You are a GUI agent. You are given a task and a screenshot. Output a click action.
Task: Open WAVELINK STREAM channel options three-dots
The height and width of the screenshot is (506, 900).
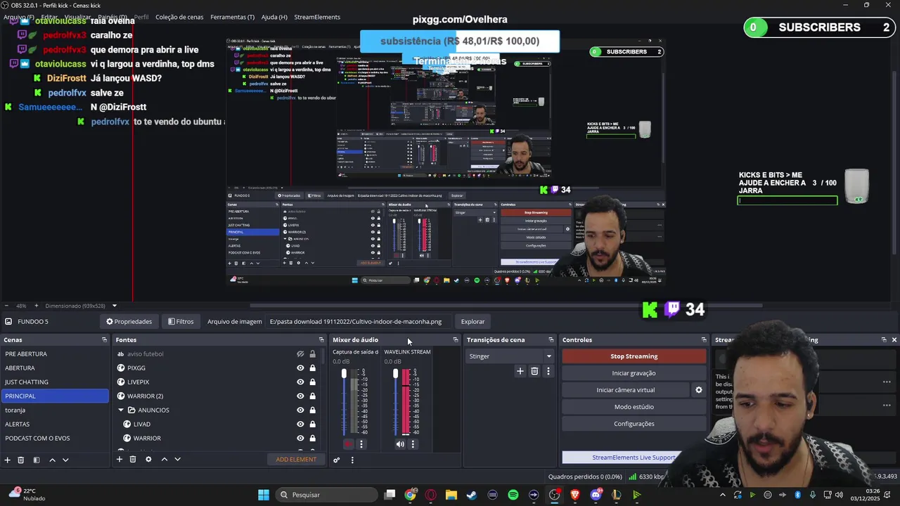[x=413, y=444]
